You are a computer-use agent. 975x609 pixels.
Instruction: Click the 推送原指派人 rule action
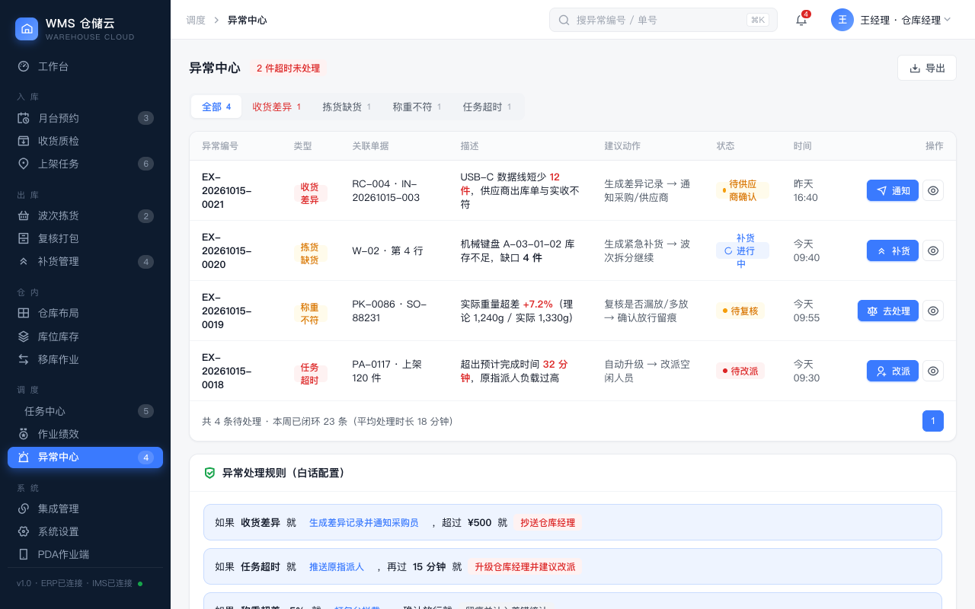coord(337,567)
